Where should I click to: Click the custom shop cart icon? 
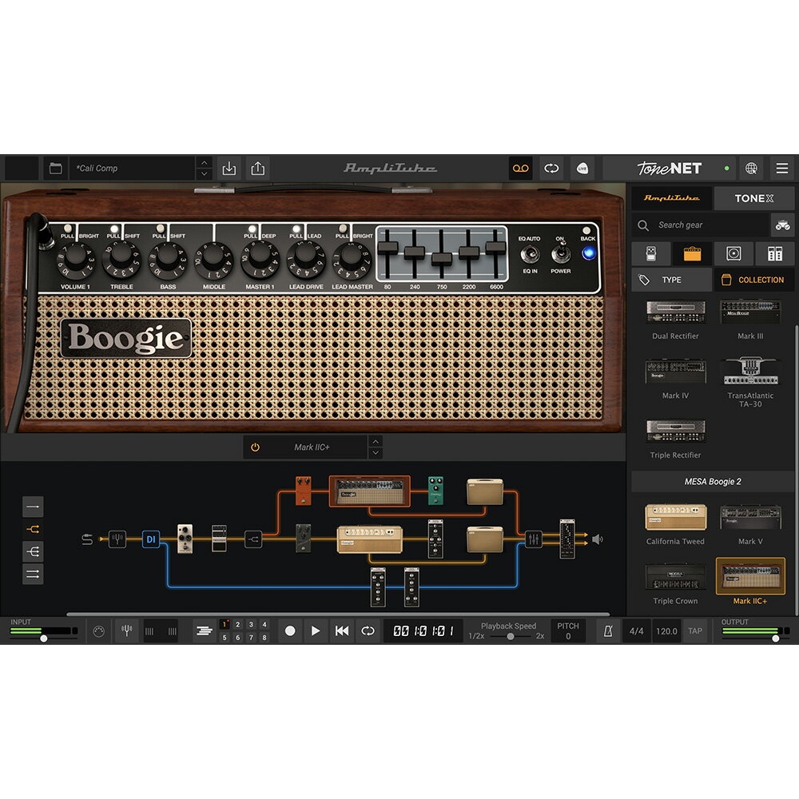coord(783,225)
